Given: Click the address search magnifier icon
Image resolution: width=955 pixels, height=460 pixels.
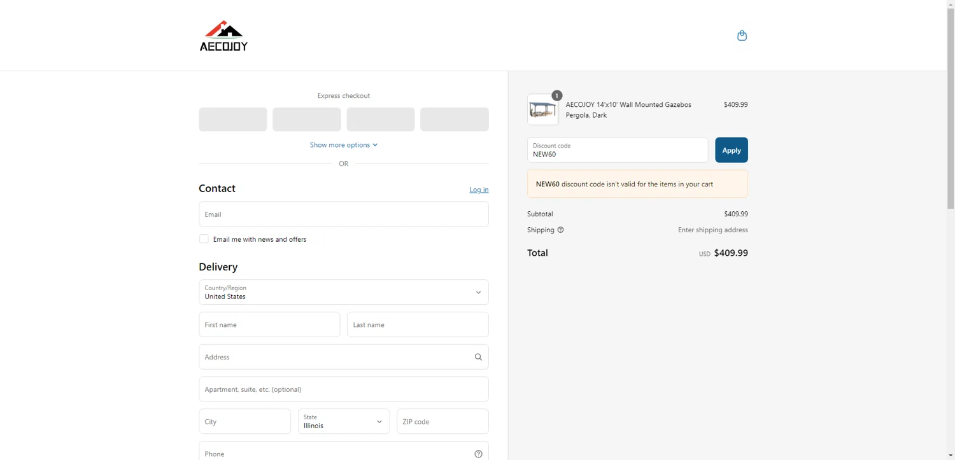Looking at the screenshot, I should 478,357.
